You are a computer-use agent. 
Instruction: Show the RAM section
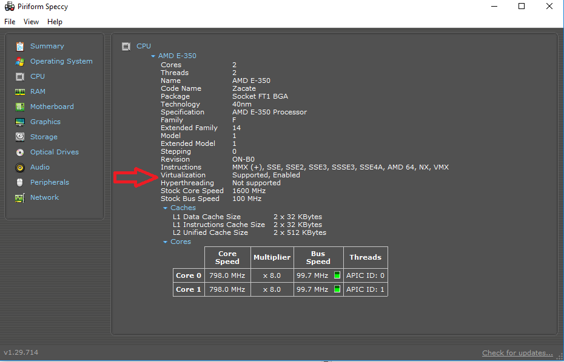(38, 91)
